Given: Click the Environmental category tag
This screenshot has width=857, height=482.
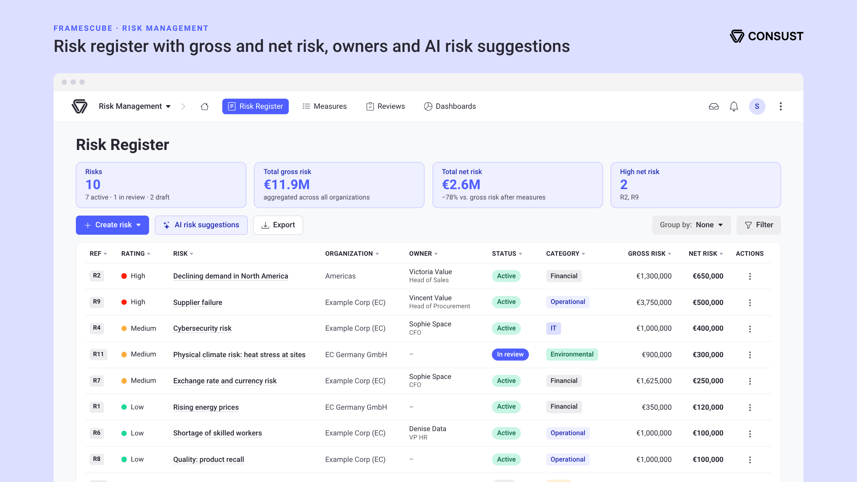Looking at the screenshot, I should tap(572, 354).
